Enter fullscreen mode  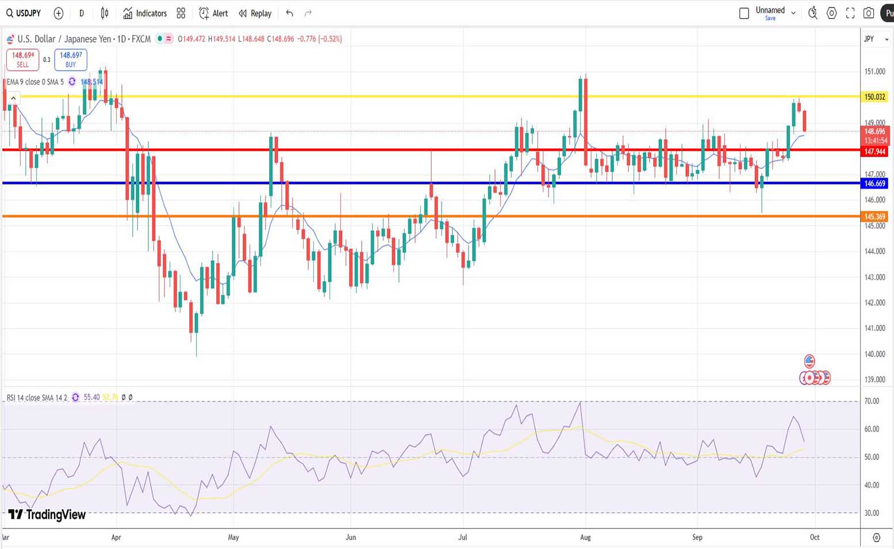click(x=850, y=13)
